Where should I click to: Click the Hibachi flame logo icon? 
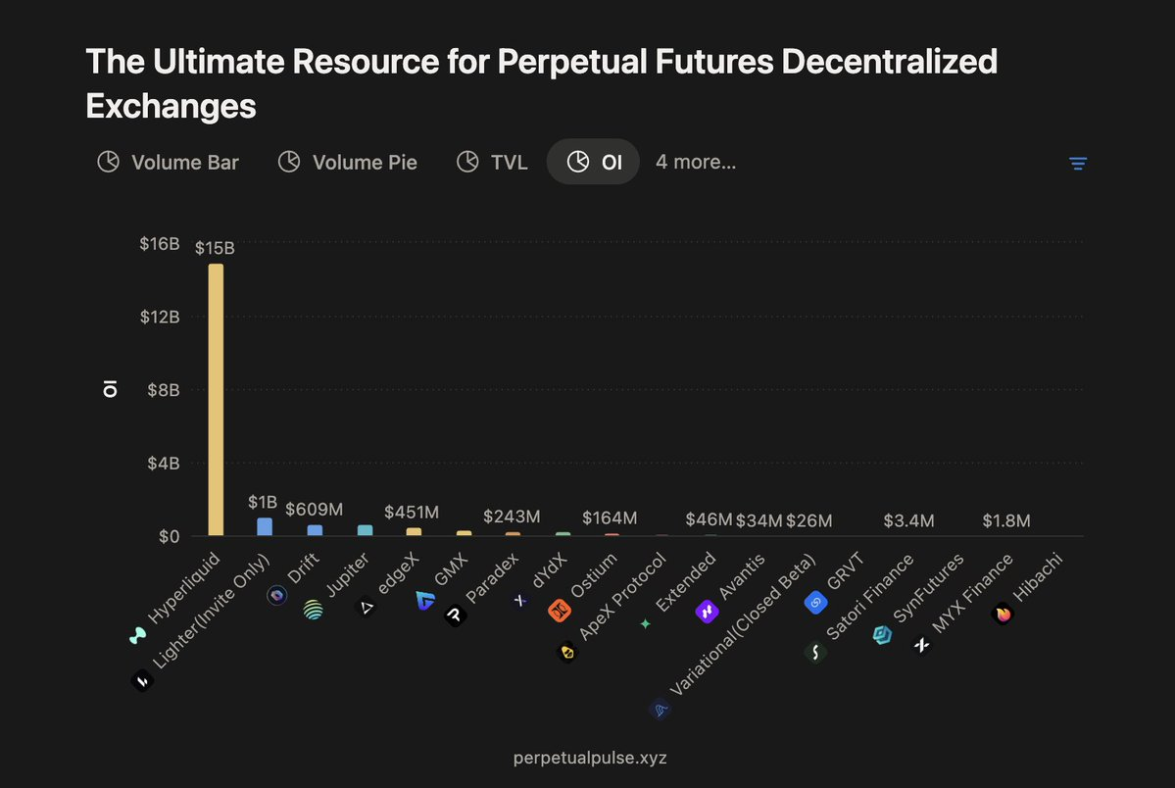[x=1003, y=615]
